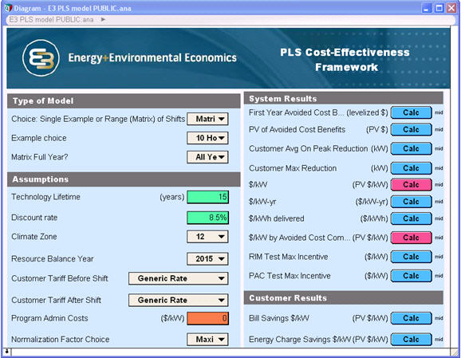Click the System Results section header
Screen dimensions: 461x358
[344, 98]
